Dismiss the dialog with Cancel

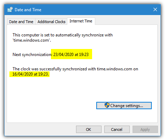[x=117, y=129]
